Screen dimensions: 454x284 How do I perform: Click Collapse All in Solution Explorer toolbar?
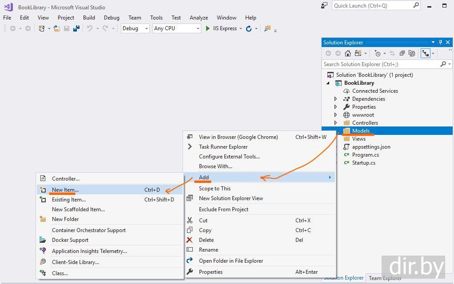(x=402, y=53)
